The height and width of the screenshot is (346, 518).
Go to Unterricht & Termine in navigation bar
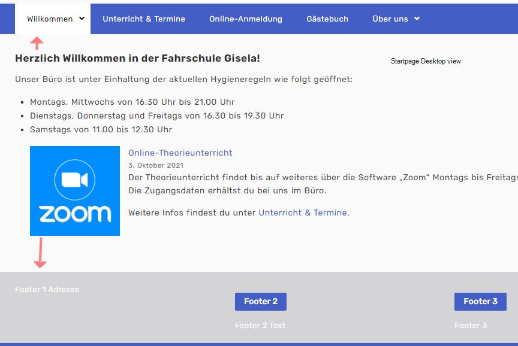tap(144, 19)
